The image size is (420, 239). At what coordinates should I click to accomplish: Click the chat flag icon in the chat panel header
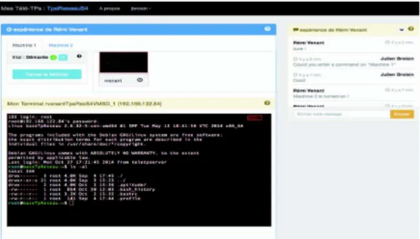(x=296, y=30)
